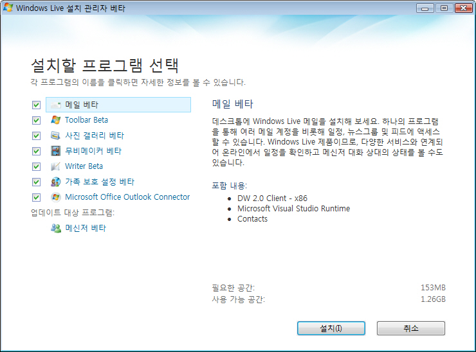Click the 사용 가능 공간: label
This screenshot has width=476, height=352.
238,299
